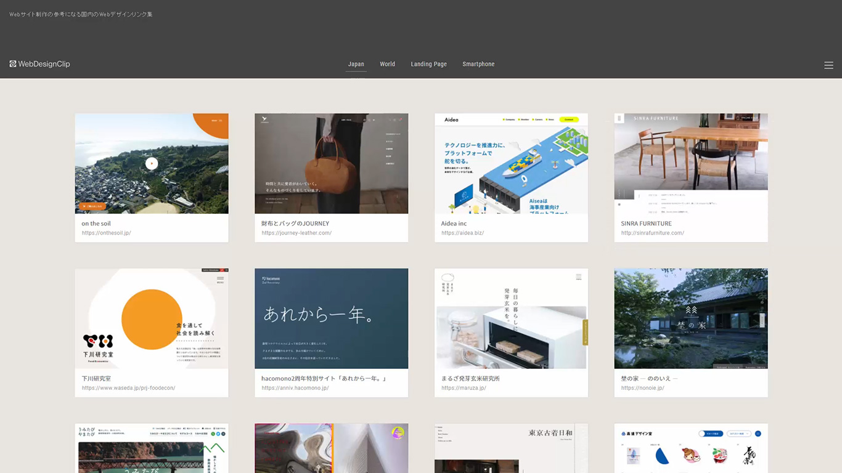Click the WebDesignClip site name
This screenshot has height=473, width=842.
coord(44,64)
